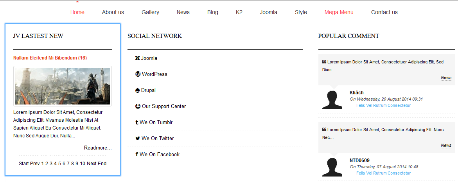Image resolution: width=458 pixels, height=182 pixels.
Task: Click the Tumblr 't' icon
Action: tap(137, 123)
